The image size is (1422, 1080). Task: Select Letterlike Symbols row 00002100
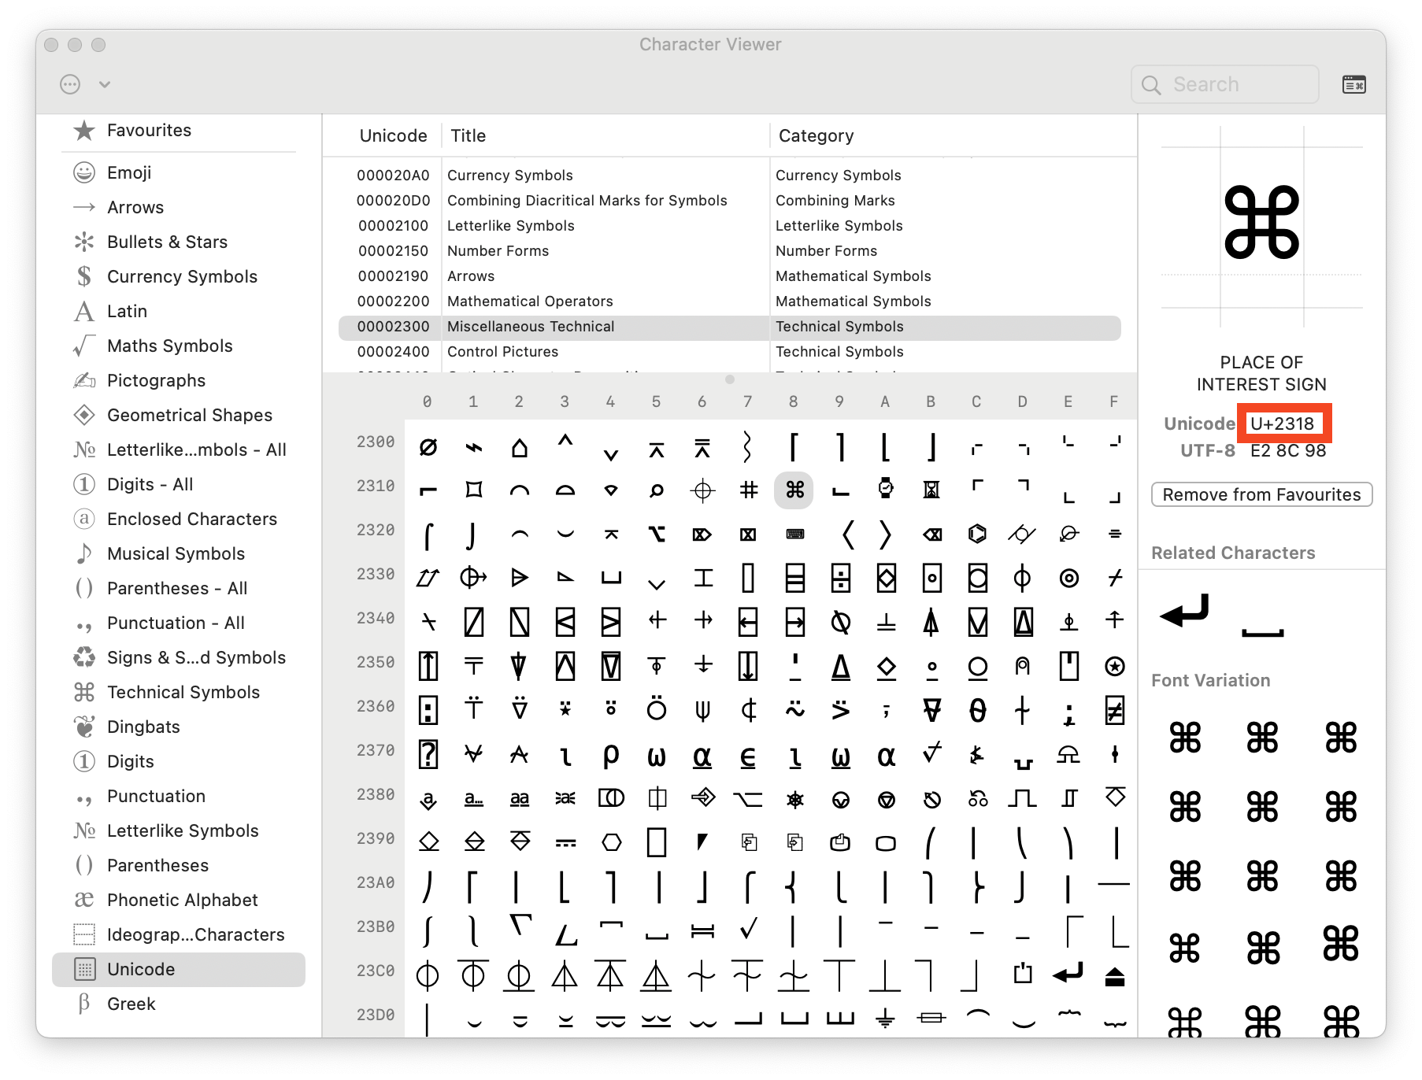730,226
